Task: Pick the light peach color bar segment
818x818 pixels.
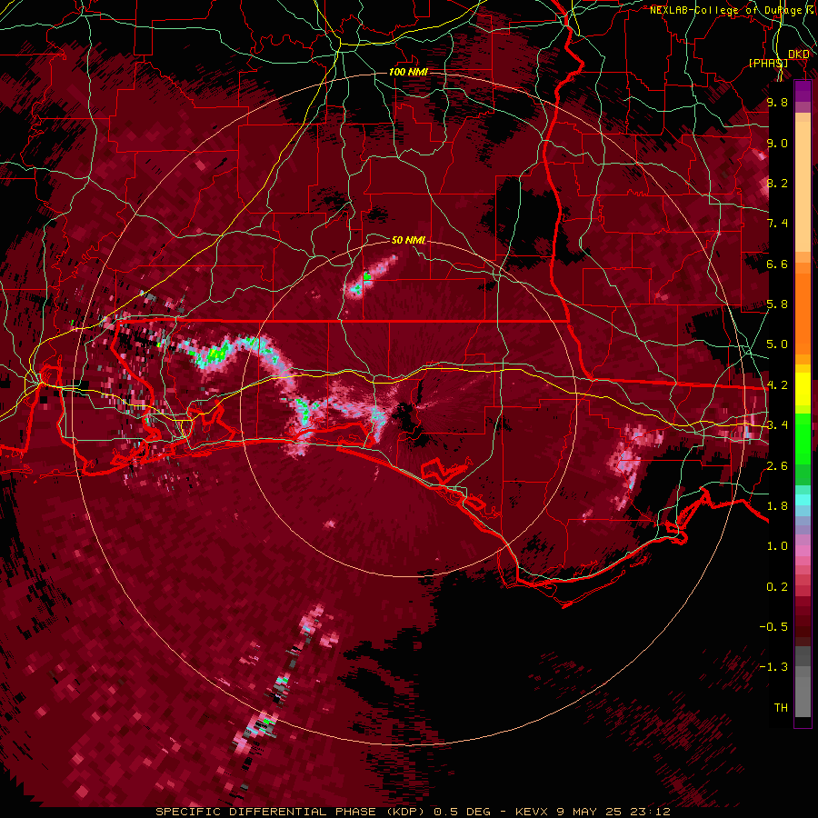Action: [x=803, y=186]
